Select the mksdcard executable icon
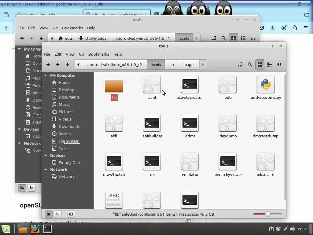Screen dimensions: 313x235 [x=266, y=161]
